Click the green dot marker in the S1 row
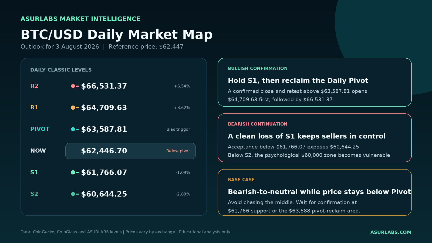This screenshot has height=243, width=432. [73, 173]
